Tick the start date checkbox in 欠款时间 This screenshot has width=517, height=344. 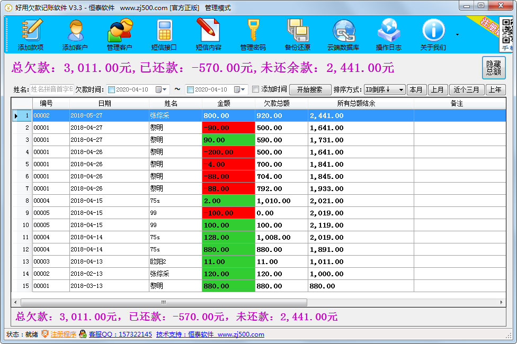(111, 90)
